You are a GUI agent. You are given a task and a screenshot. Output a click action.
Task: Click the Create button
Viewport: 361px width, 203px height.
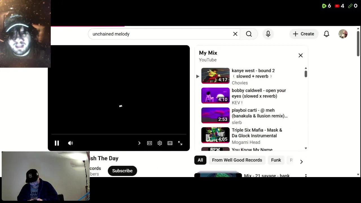(303, 34)
